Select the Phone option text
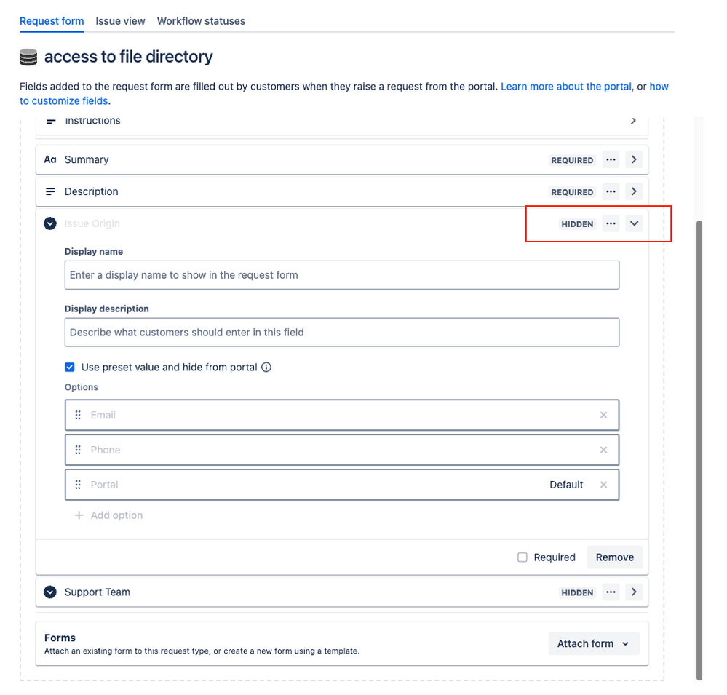The image size is (727, 695). pyautogui.click(x=106, y=450)
